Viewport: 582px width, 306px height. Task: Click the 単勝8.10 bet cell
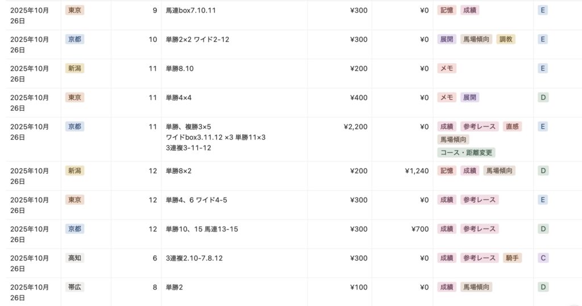[x=180, y=69]
